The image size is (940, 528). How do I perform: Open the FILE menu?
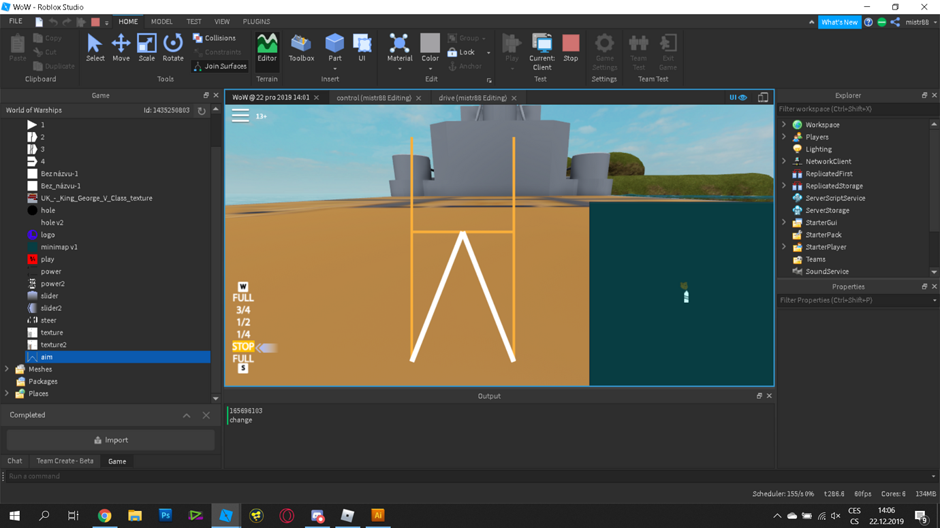16,22
